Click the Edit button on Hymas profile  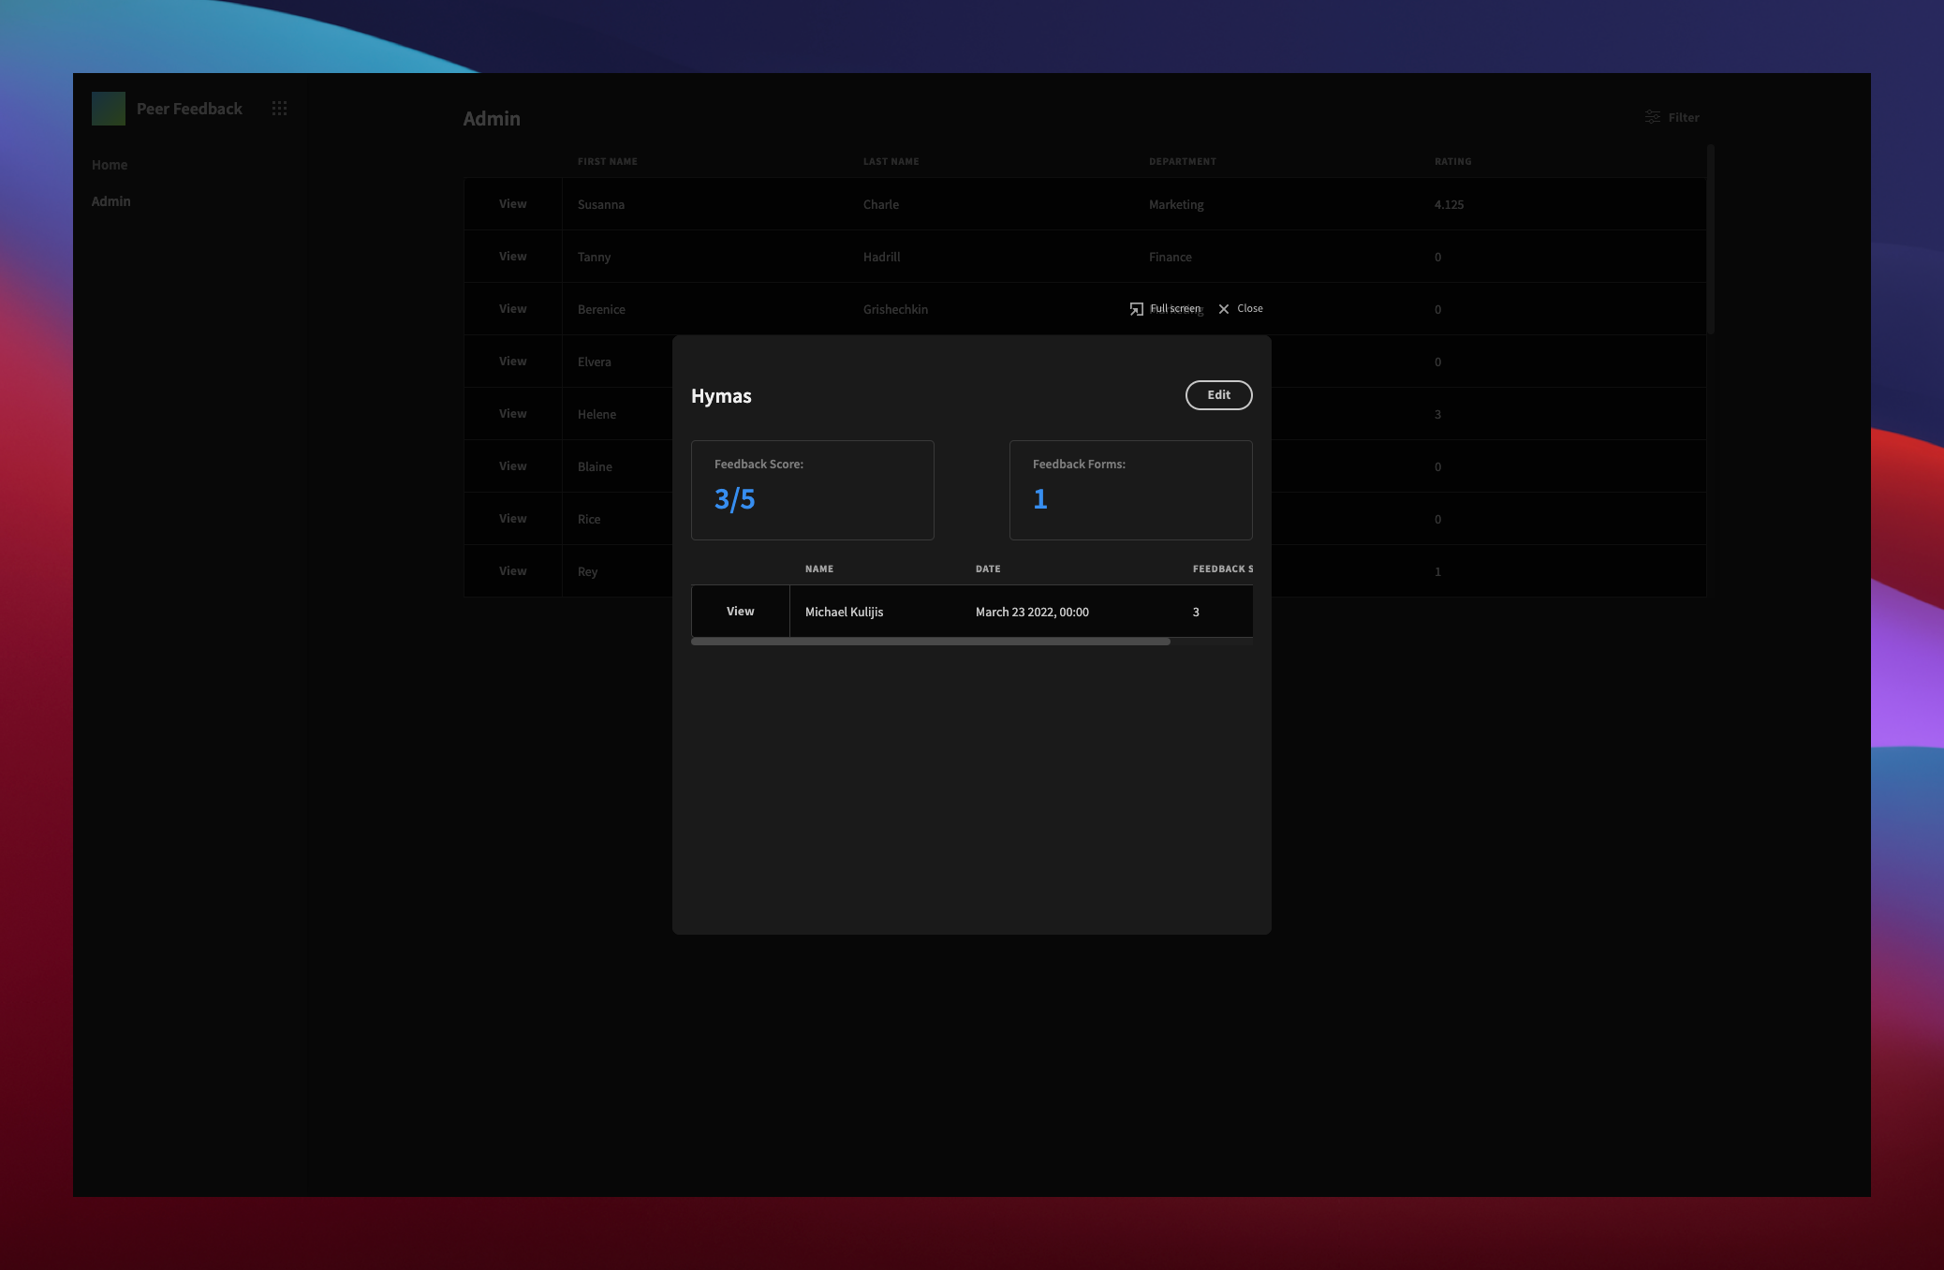(x=1217, y=394)
